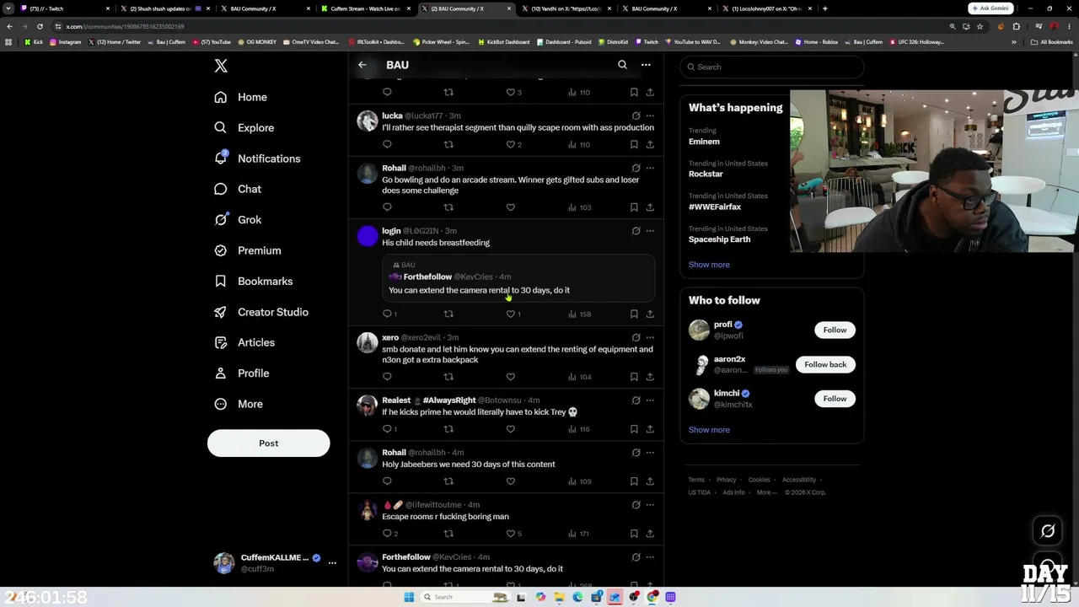Open more options on Realest's post
The image size is (1079, 607).
point(650,400)
